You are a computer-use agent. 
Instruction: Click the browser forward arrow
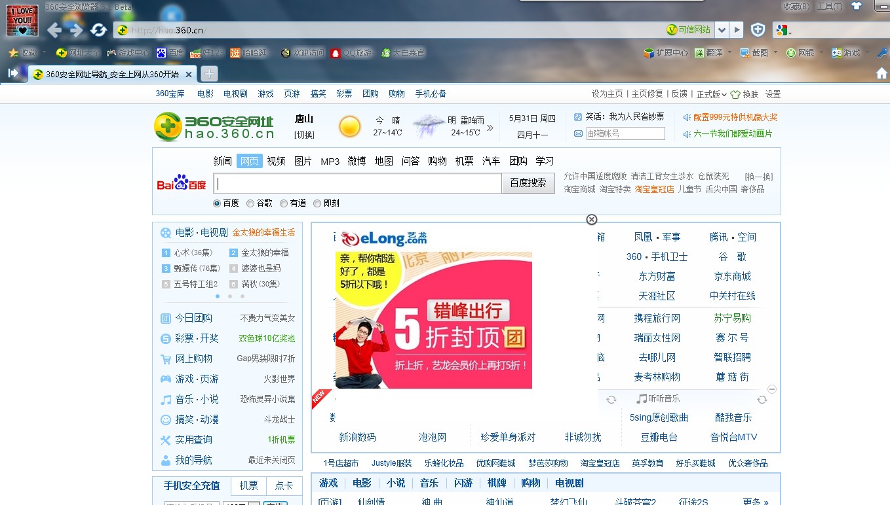[x=77, y=30]
